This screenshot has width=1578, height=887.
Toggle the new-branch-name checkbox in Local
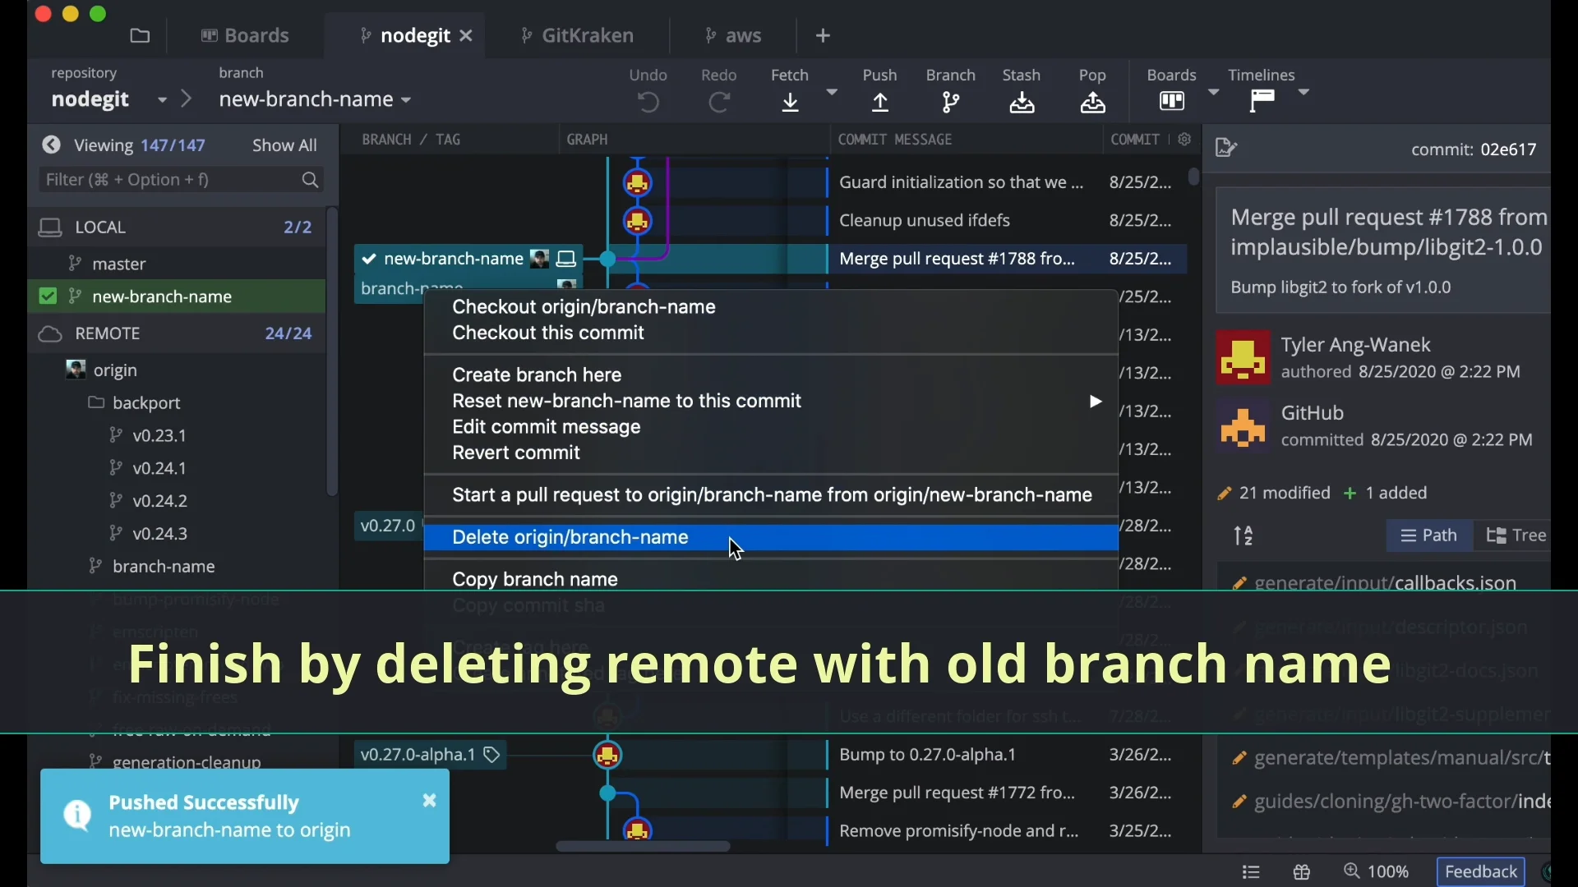point(48,296)
